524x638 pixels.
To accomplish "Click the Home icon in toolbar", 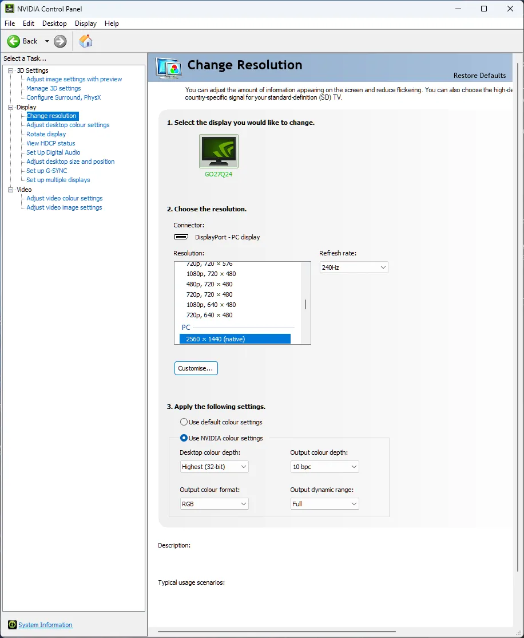I will [x=86, y=41].
